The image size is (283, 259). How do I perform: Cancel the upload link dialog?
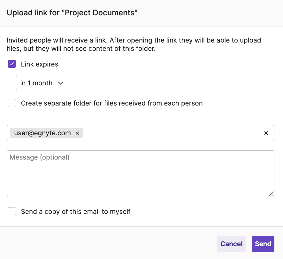coord(231,244)
